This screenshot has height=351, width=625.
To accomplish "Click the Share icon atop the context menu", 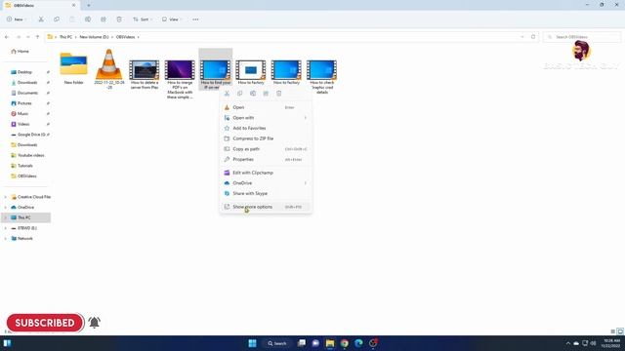I will coord(266,94).
